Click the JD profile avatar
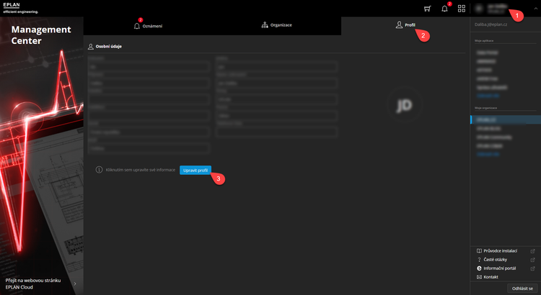The width and height of the screenshot is (541, 295). 405,105
